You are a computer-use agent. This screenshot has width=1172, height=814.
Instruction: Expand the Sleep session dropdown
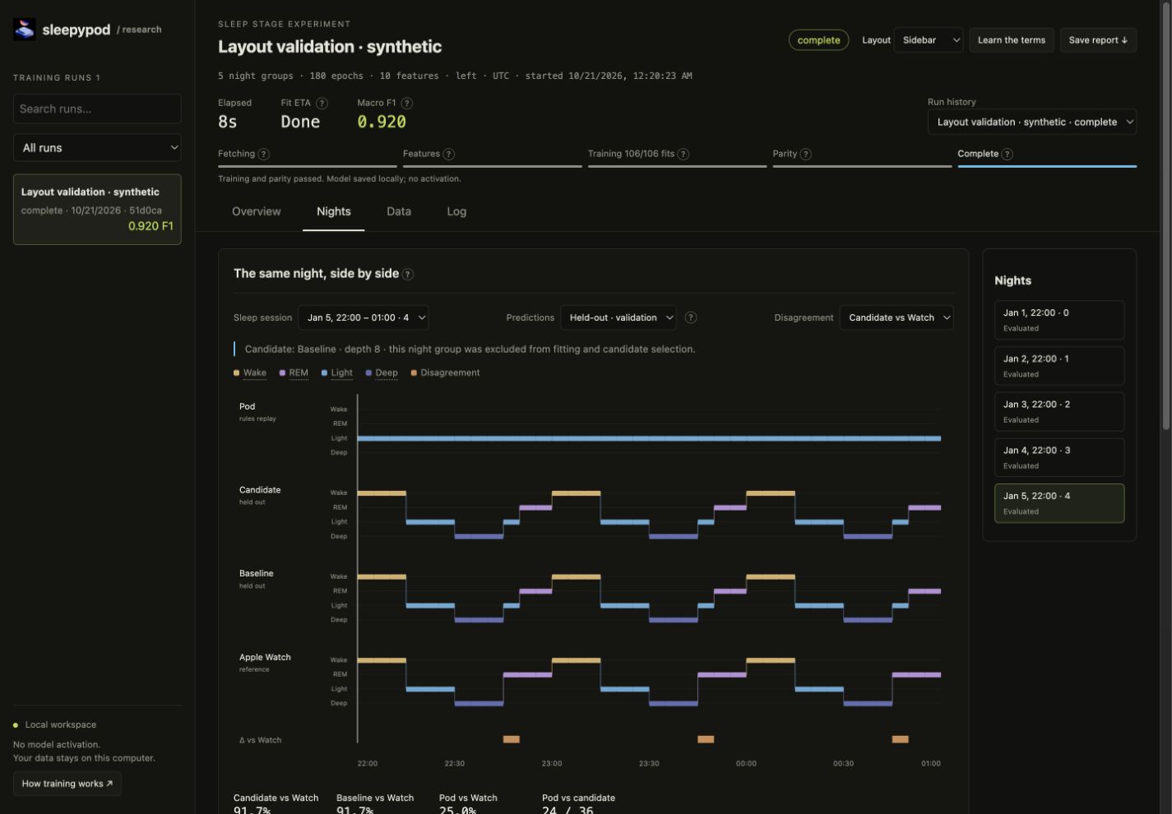pos(363,317)
